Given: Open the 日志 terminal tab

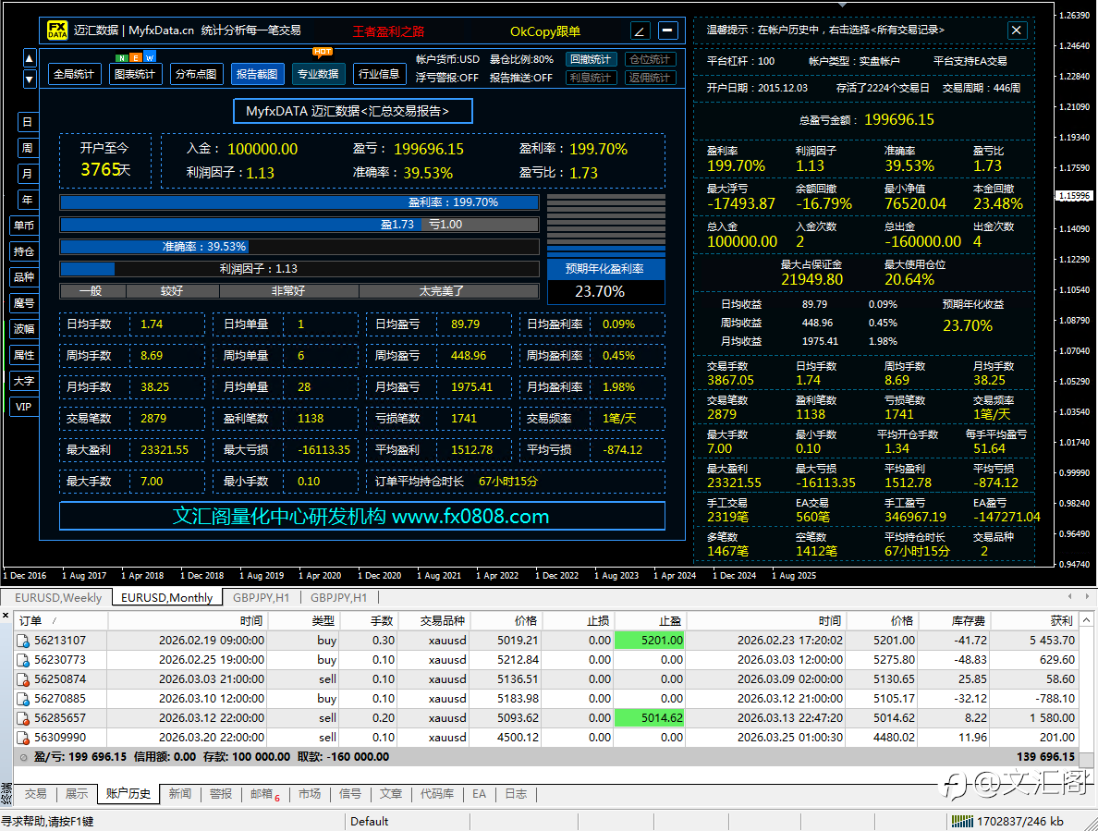Looking at the screenshot, I should (x=516, y=794).
